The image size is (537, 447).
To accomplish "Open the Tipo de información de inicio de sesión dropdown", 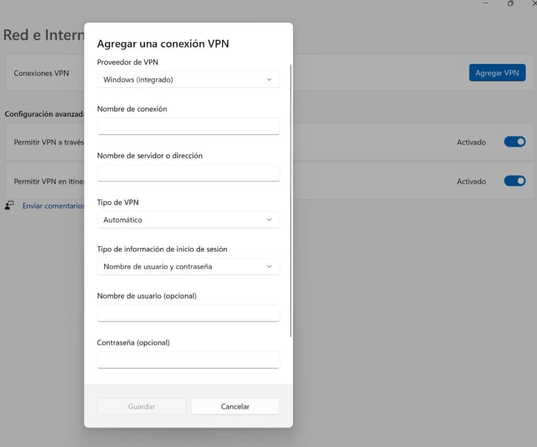I will coord(188,266).
